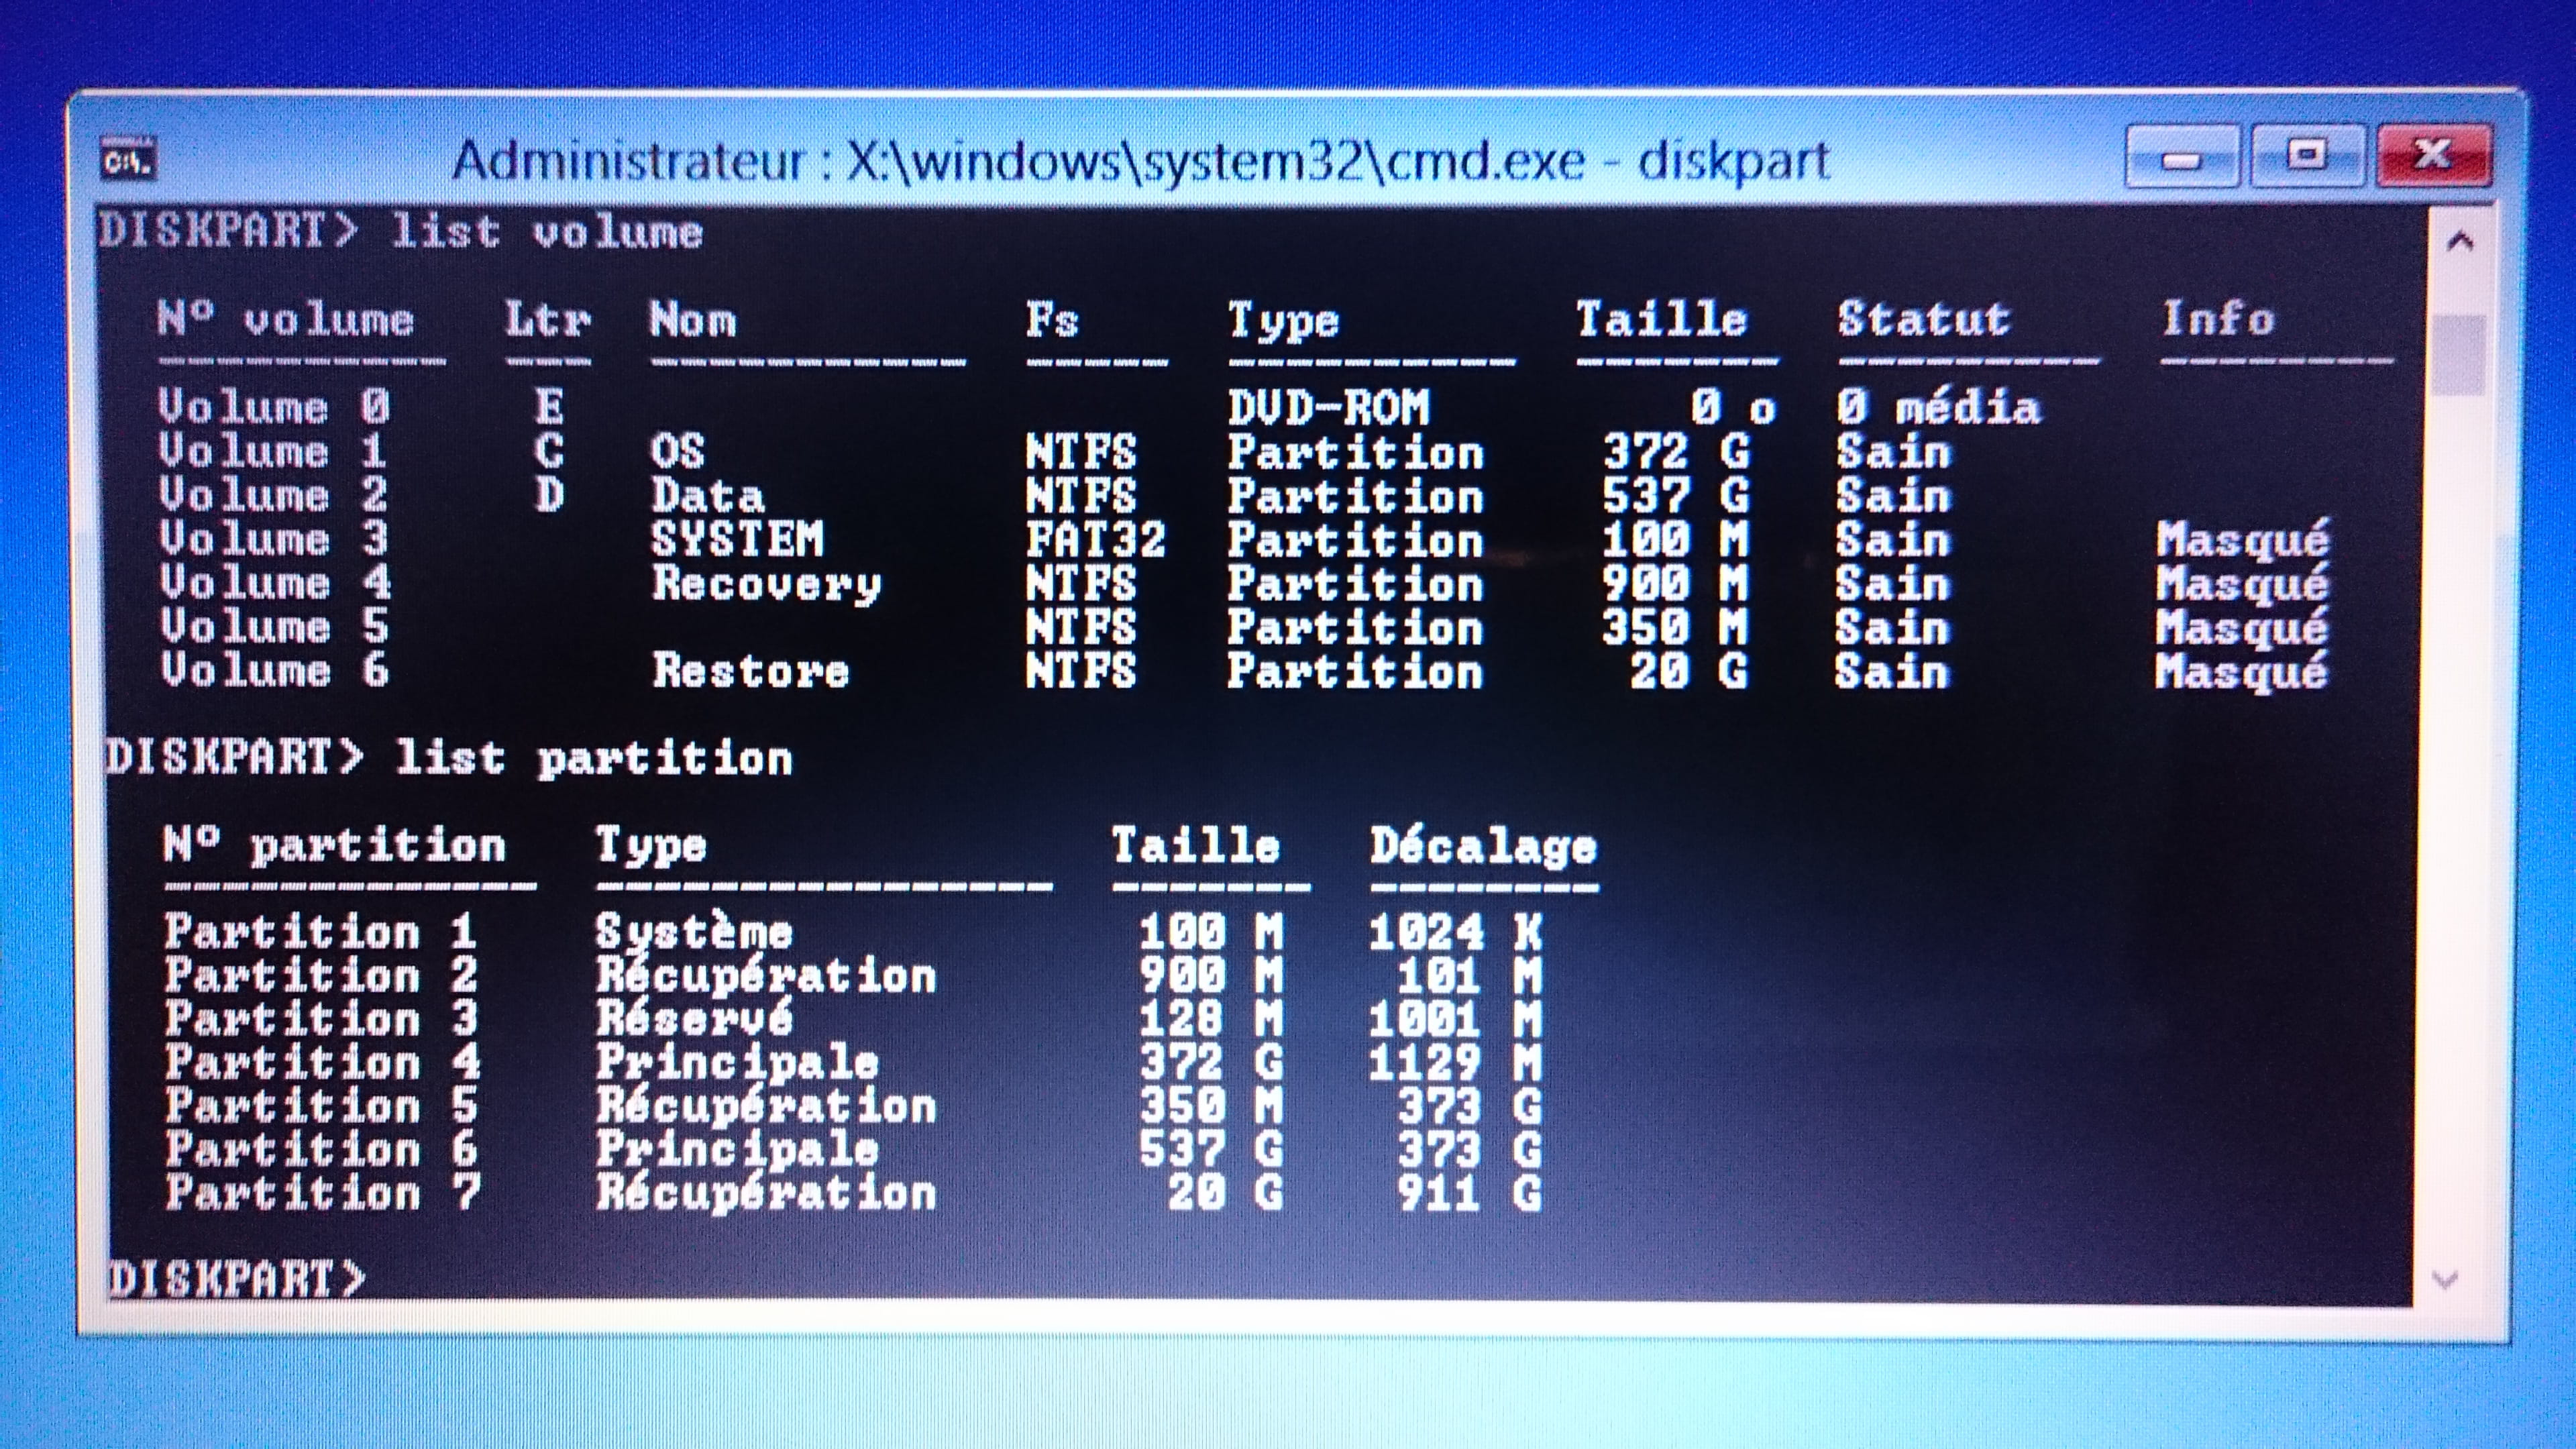This screenshot has width=2576, height=1449.
Task: Click the '911 G' offset value
Action: pos(1469,1193)
